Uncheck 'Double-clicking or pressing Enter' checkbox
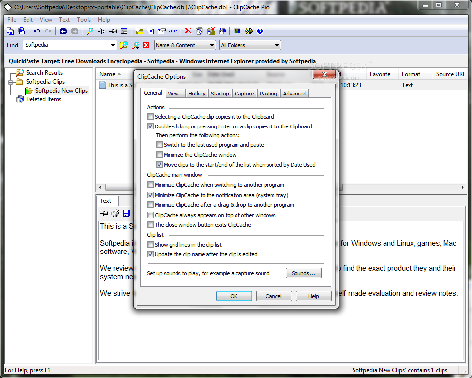The width and height of the screenshot is (472, 378). [x=150, y=126]
